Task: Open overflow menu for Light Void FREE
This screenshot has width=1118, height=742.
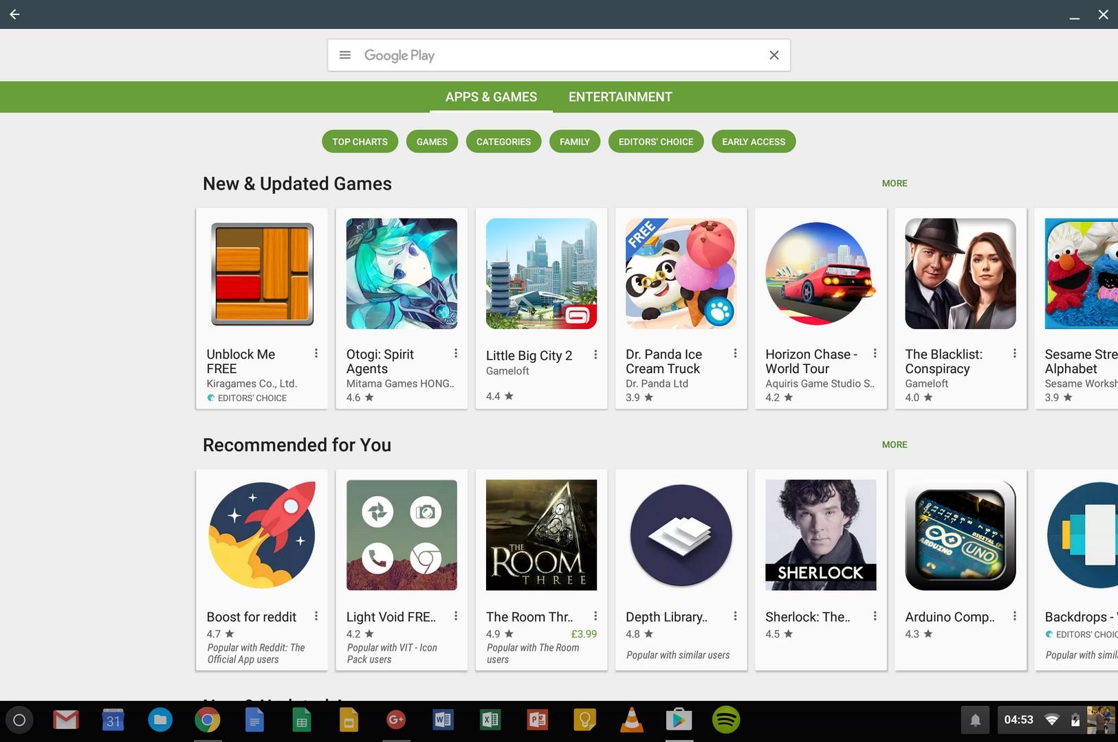Action: click(x=456, y=616)
